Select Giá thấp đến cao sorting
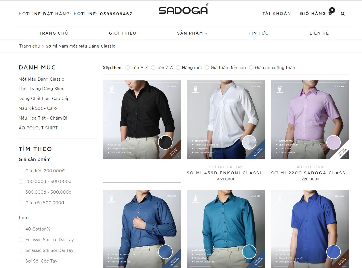This screenshot has width=362, height=268. (207, 67)
